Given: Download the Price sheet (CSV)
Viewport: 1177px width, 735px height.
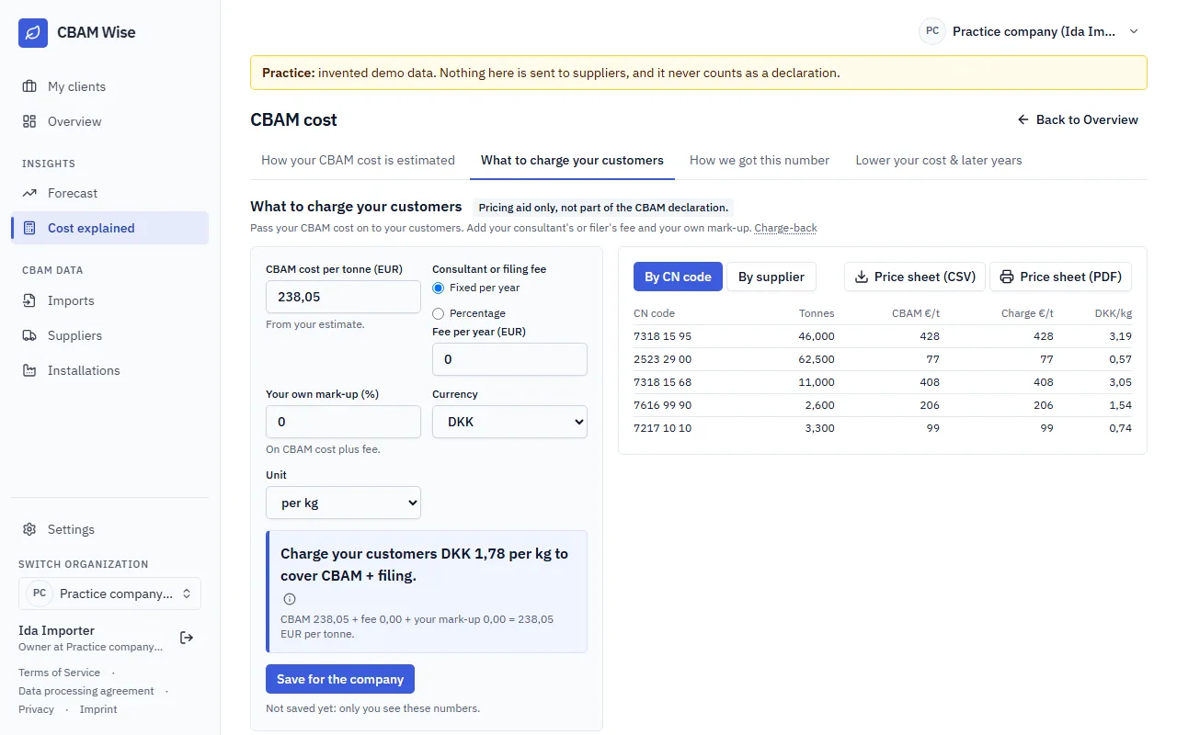Looking at the screenshot, I should click(x=915, y=277).
